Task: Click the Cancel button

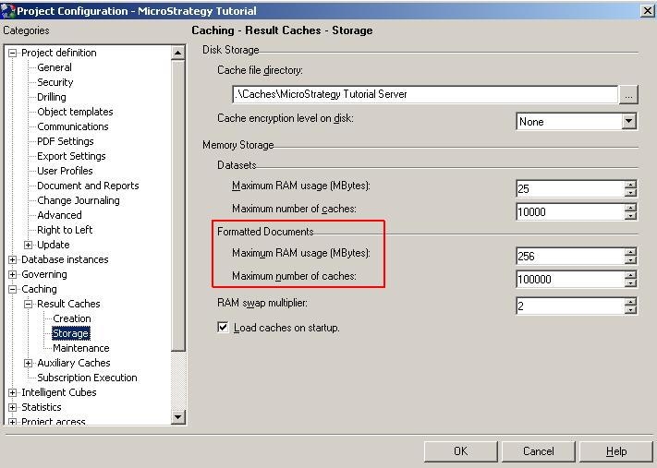Action: (538, 451)
